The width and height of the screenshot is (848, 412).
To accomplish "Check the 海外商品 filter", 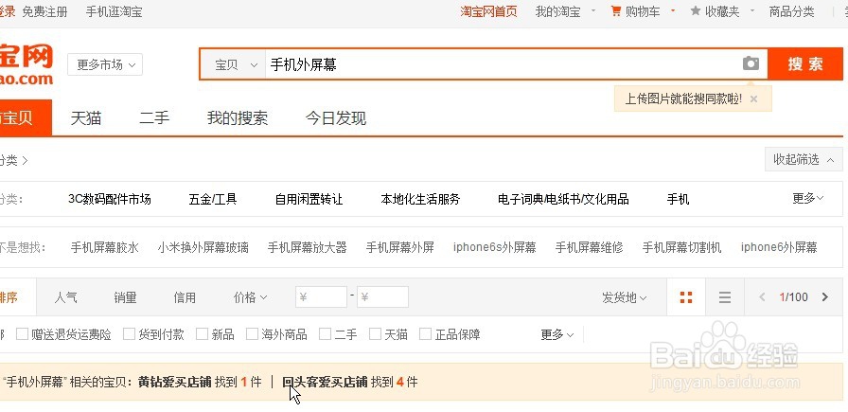I will [252, 334].
